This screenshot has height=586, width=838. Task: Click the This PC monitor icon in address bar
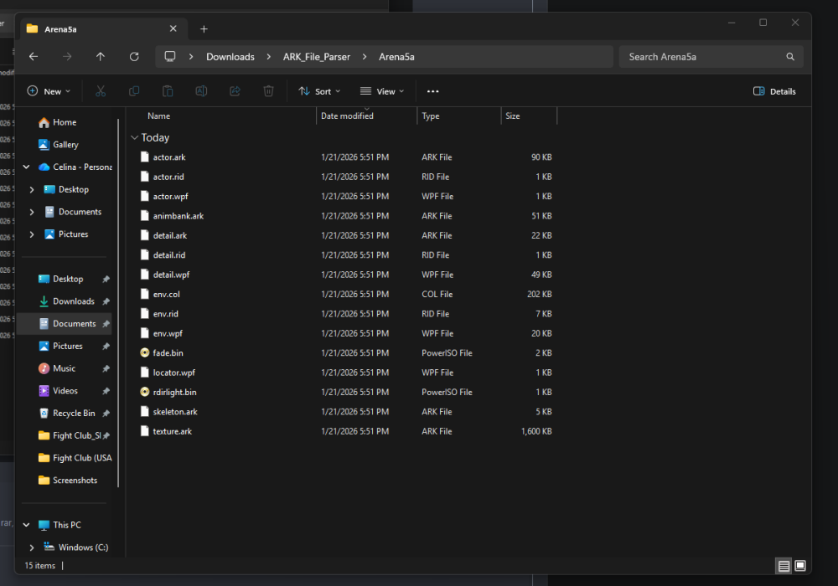pyautogui.click(x=170, y=57)
